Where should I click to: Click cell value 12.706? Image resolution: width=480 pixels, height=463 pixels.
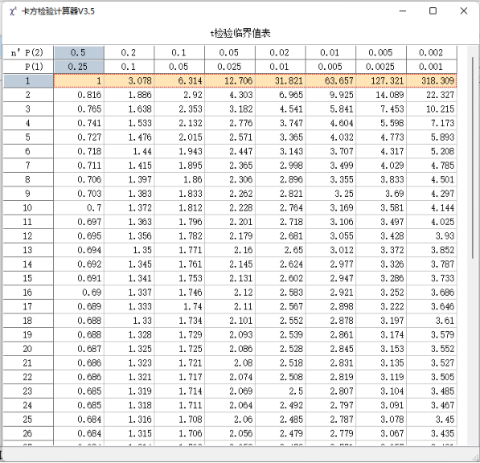click(x=230, y=81)
